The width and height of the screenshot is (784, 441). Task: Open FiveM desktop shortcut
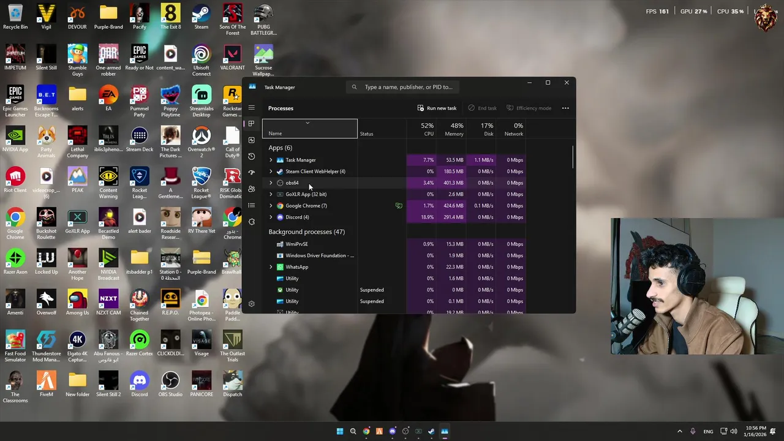tap(47, 384)
